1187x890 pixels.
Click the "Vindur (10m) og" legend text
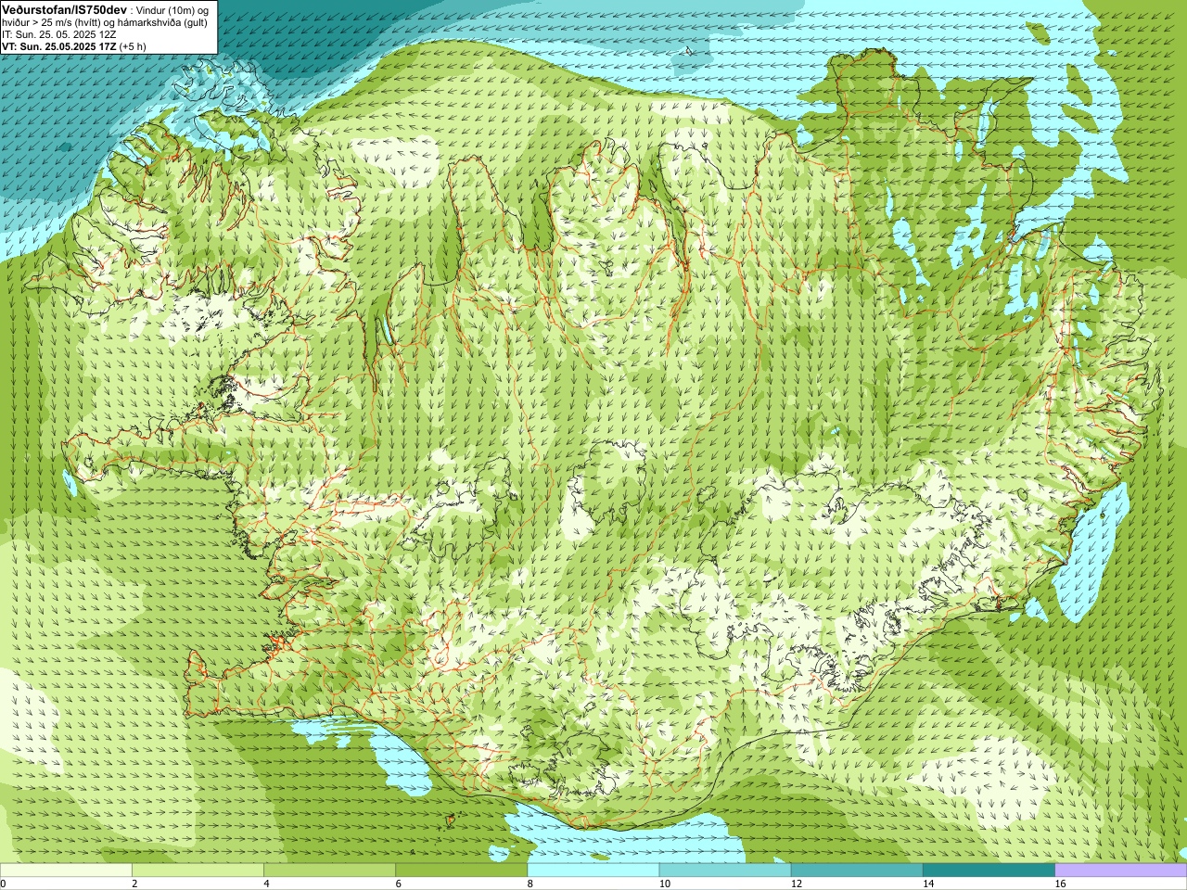tap(172, 9)
